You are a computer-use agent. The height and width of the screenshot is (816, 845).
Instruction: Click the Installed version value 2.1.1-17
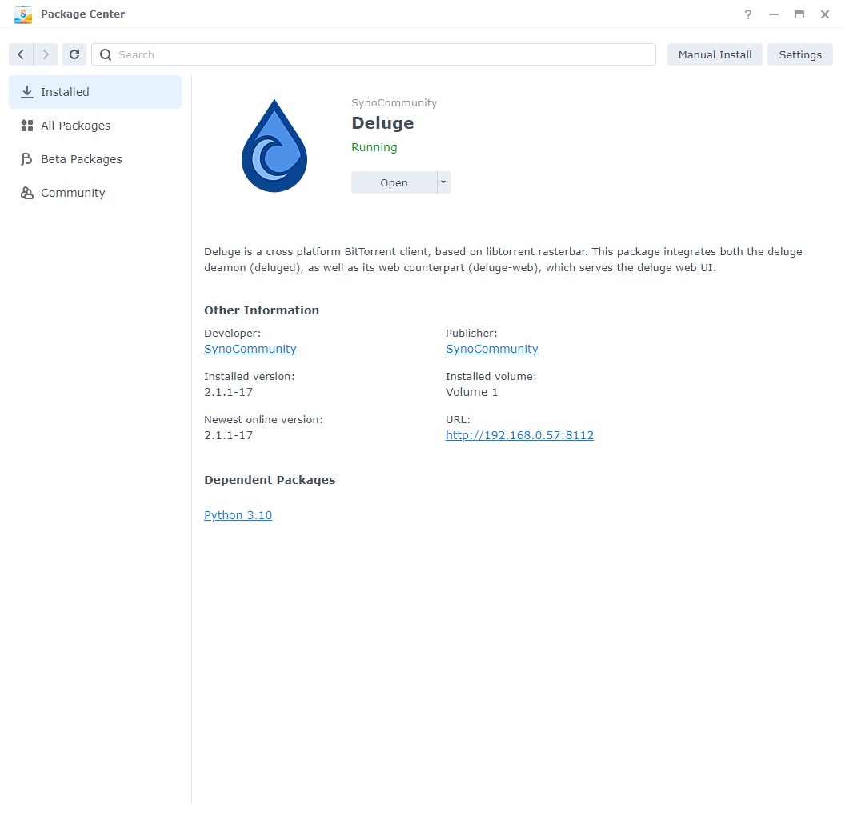click(229, 392)
